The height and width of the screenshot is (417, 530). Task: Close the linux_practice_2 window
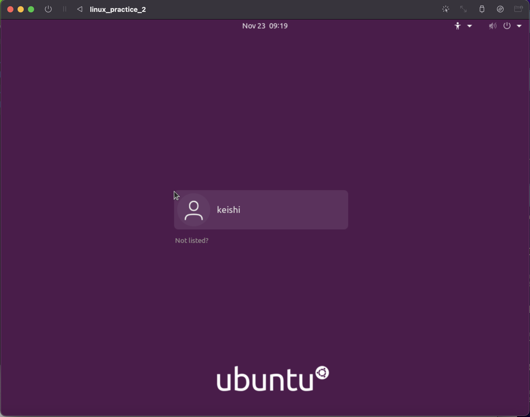pos(10,10)
